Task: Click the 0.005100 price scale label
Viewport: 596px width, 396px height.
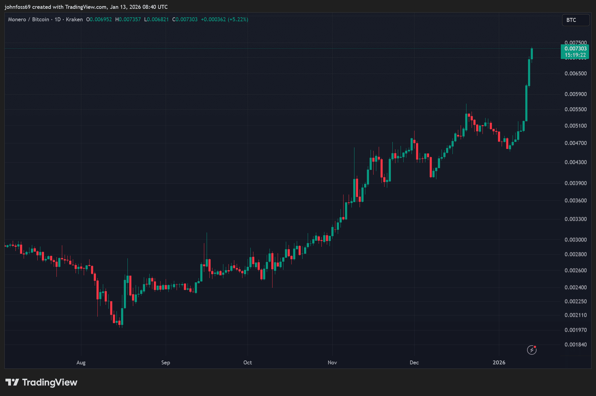Action: tap(575, 126)
